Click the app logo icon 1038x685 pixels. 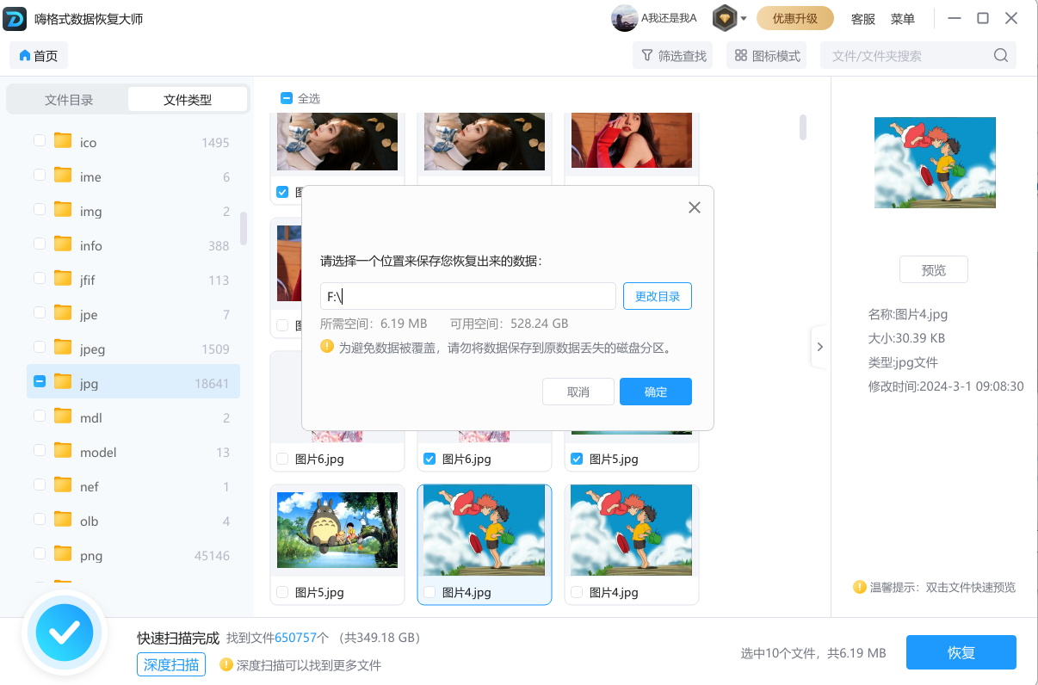pos(15,18)
